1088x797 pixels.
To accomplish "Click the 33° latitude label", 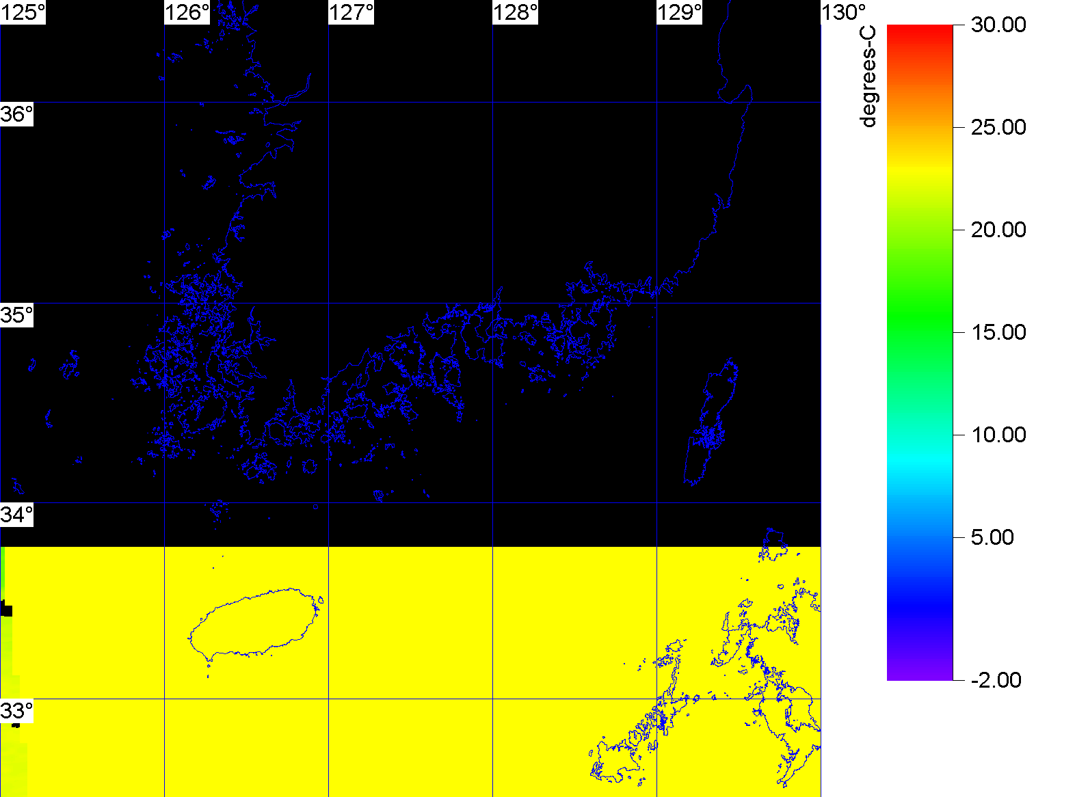I will click(x=16, y=711).
